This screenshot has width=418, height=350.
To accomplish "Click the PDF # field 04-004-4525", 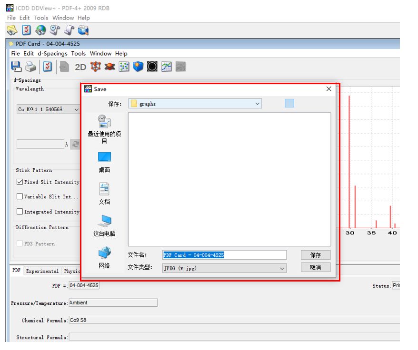I will pos(84,285).
